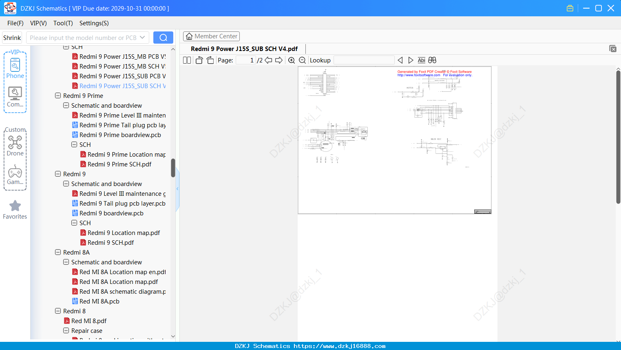
Task: Click the yellow toolbox icon in title bar
Action: tap(570, 8)
